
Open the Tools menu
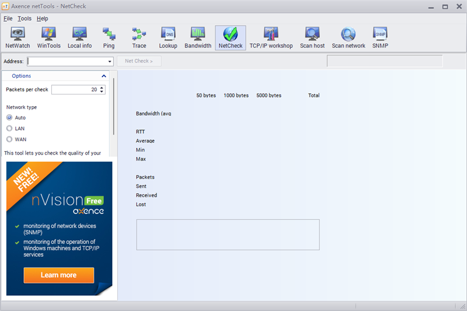[25, 19]
